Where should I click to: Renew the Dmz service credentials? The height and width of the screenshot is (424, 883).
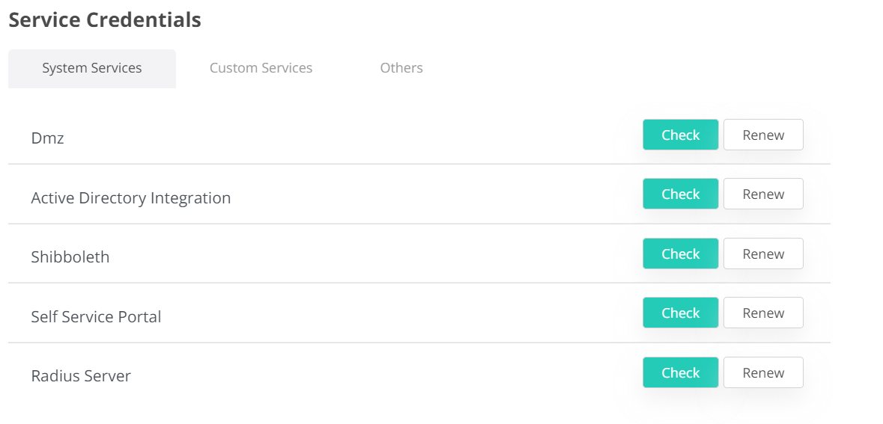pos(763,135)
